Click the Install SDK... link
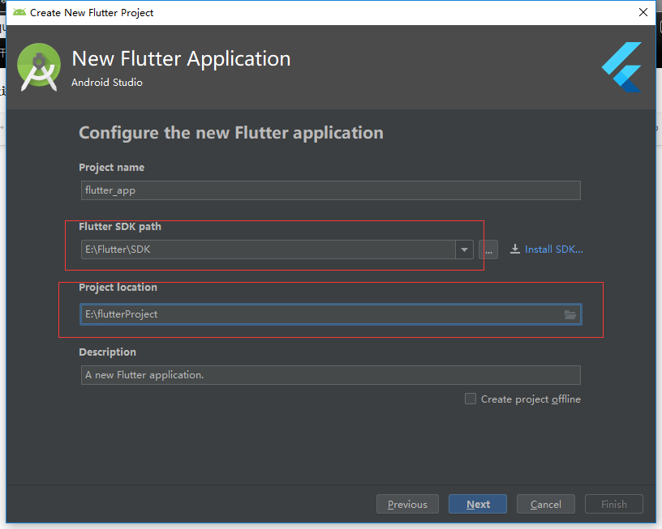Viewport: 662px width, 529px height. coord(553,250)
